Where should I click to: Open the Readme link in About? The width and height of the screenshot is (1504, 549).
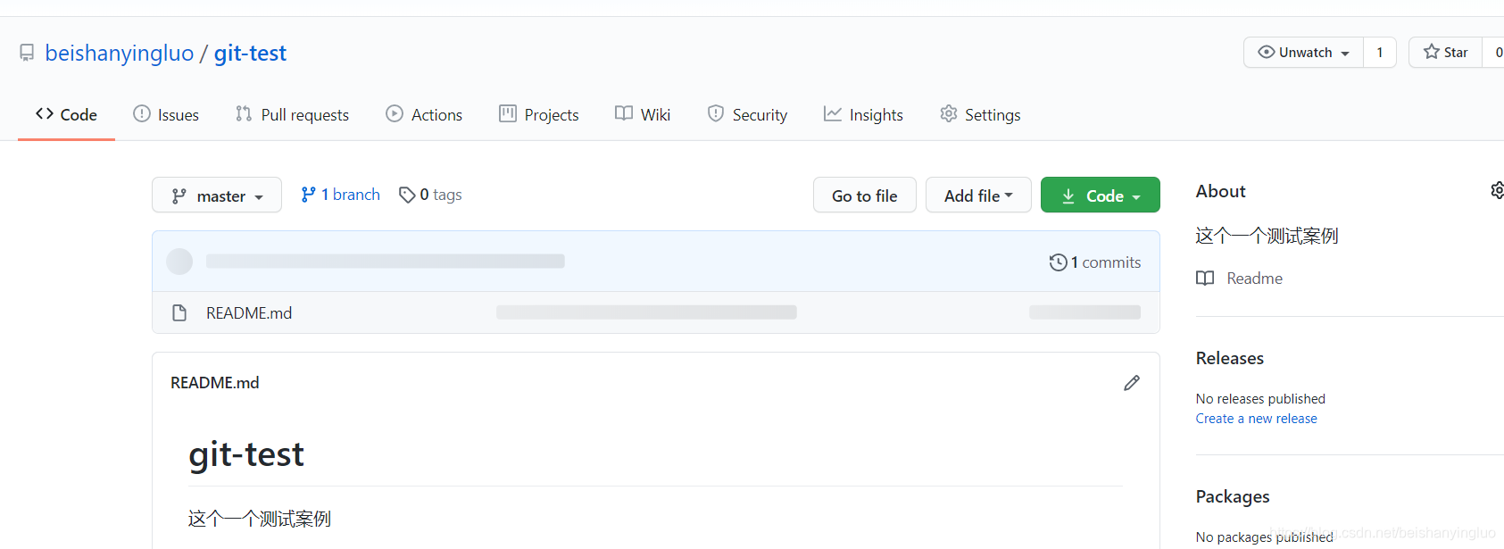point(1254,279)
